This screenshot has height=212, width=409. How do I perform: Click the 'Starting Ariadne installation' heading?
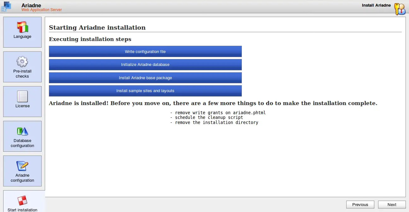(97, 27)
